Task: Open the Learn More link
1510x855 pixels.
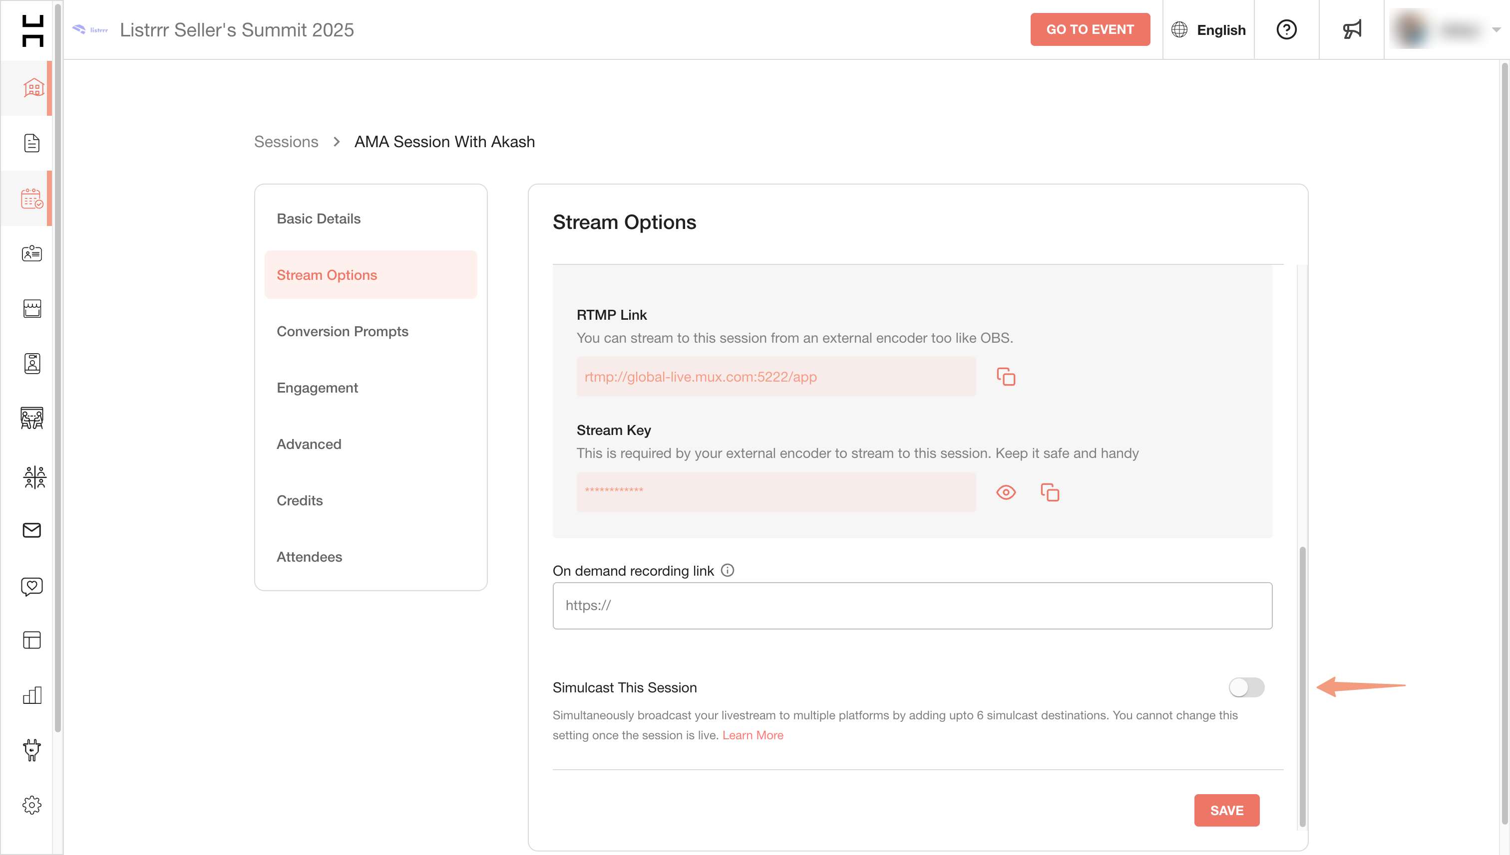Action: [753, 735]
